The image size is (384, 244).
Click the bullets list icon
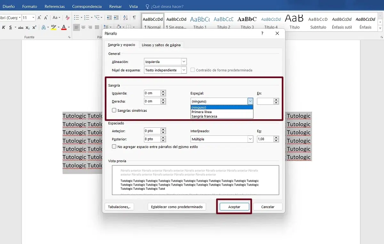pos(76,18)
